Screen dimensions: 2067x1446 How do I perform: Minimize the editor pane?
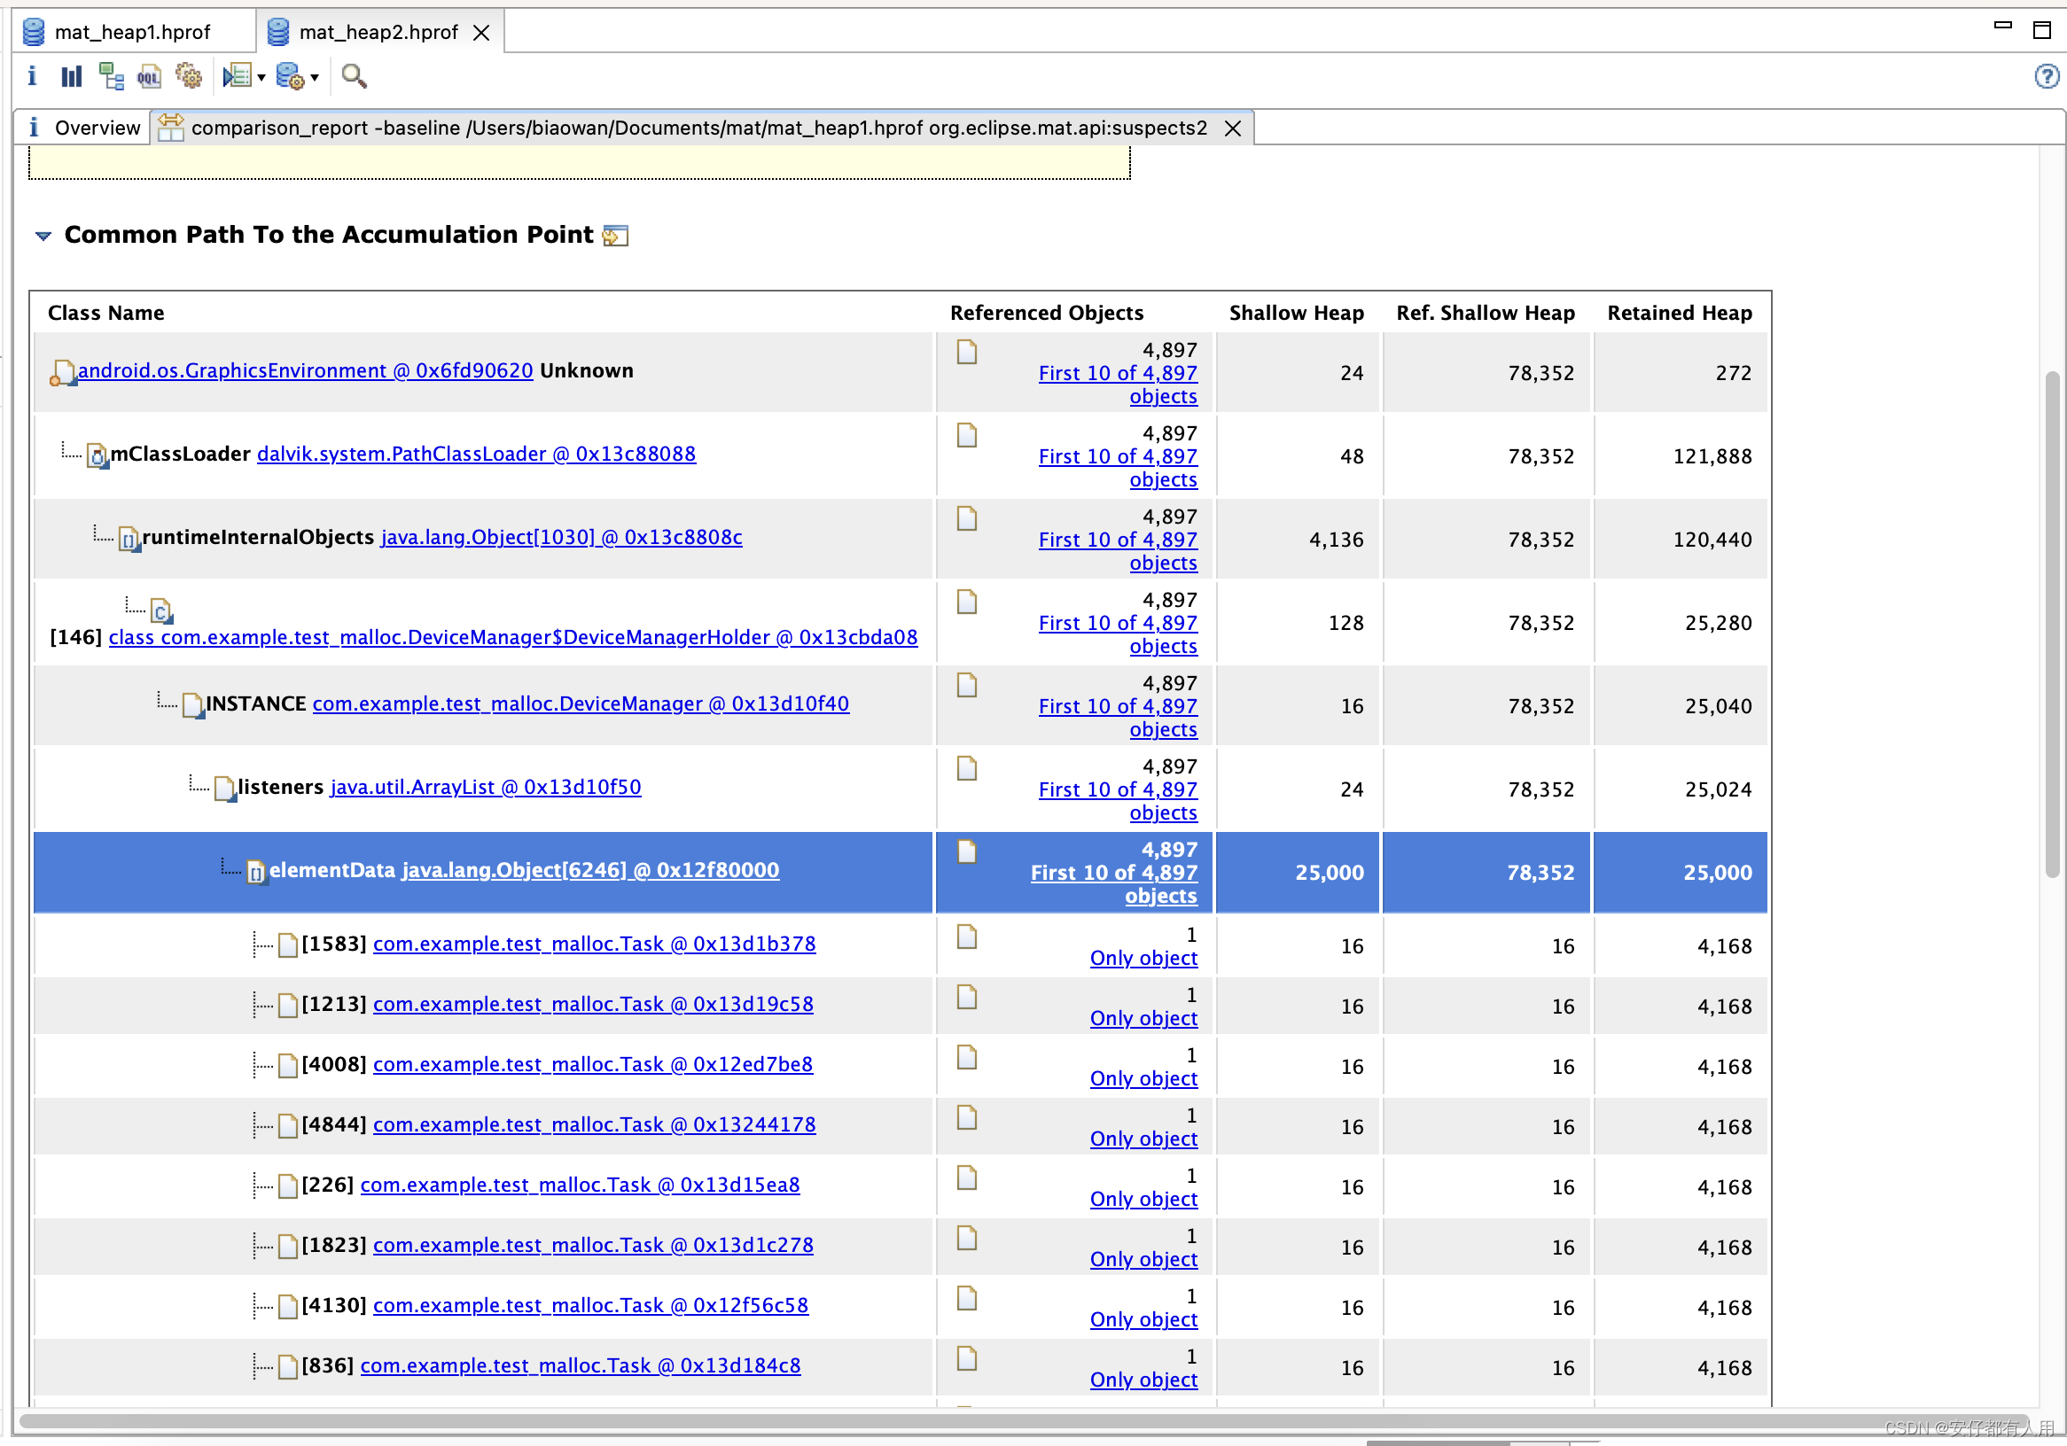(2002, 27)
